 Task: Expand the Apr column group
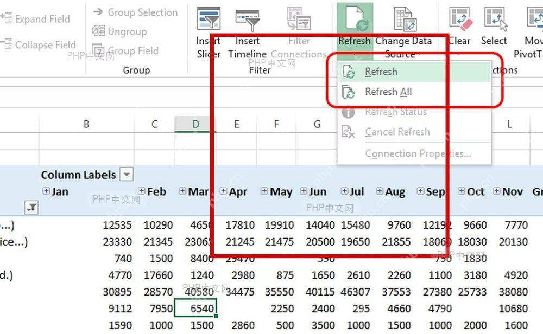tap(223, 191)
